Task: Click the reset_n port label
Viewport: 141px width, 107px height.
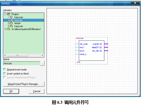Action: pos(83,54)
